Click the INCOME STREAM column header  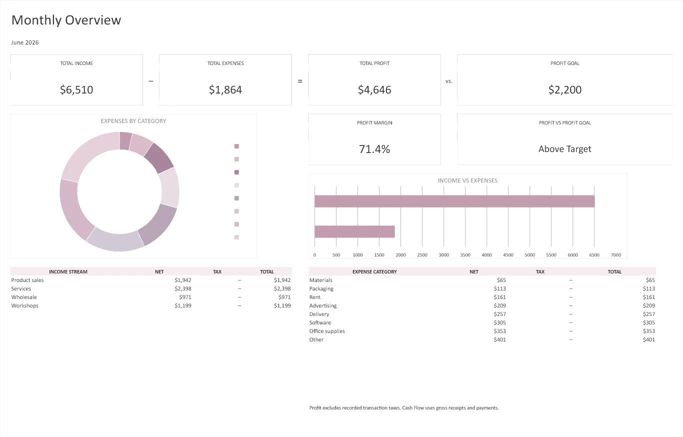[x=68, y=272]
